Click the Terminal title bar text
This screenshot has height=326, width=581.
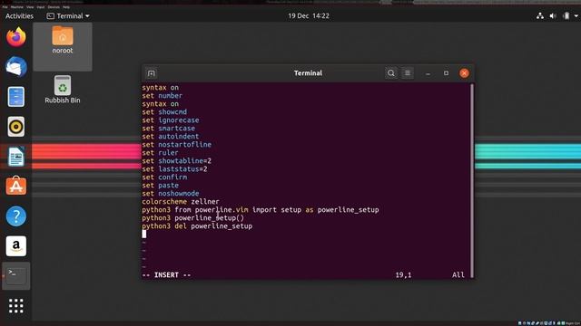pos(308,73)
